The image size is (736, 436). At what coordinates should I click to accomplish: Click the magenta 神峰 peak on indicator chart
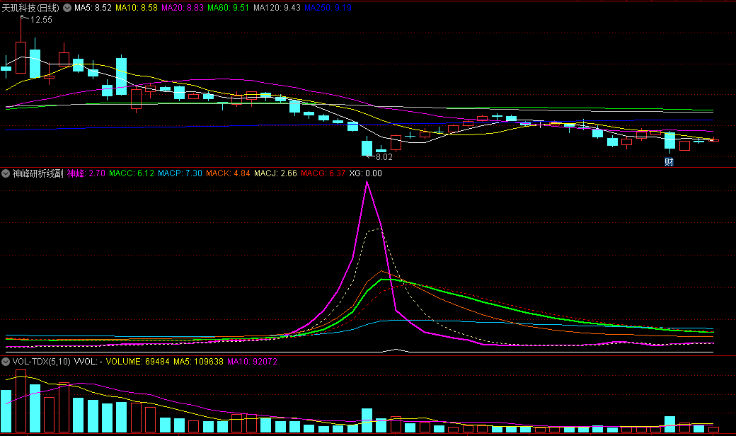pyautogui.click(x=367, y=183)
